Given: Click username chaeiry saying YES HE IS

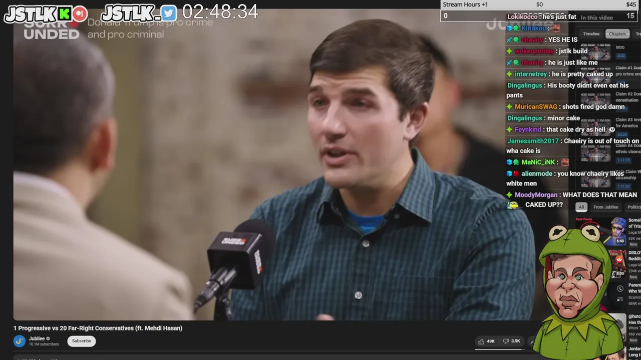Looking at the screenshot, I should [532, 40].
